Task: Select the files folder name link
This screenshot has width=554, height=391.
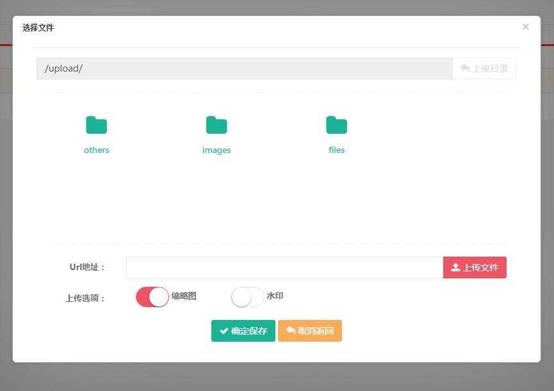Action: click(x=337, y=150)
